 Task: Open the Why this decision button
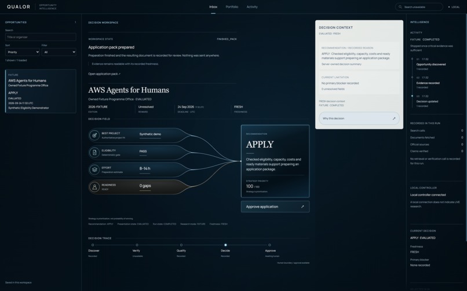[x=359, y=118]
